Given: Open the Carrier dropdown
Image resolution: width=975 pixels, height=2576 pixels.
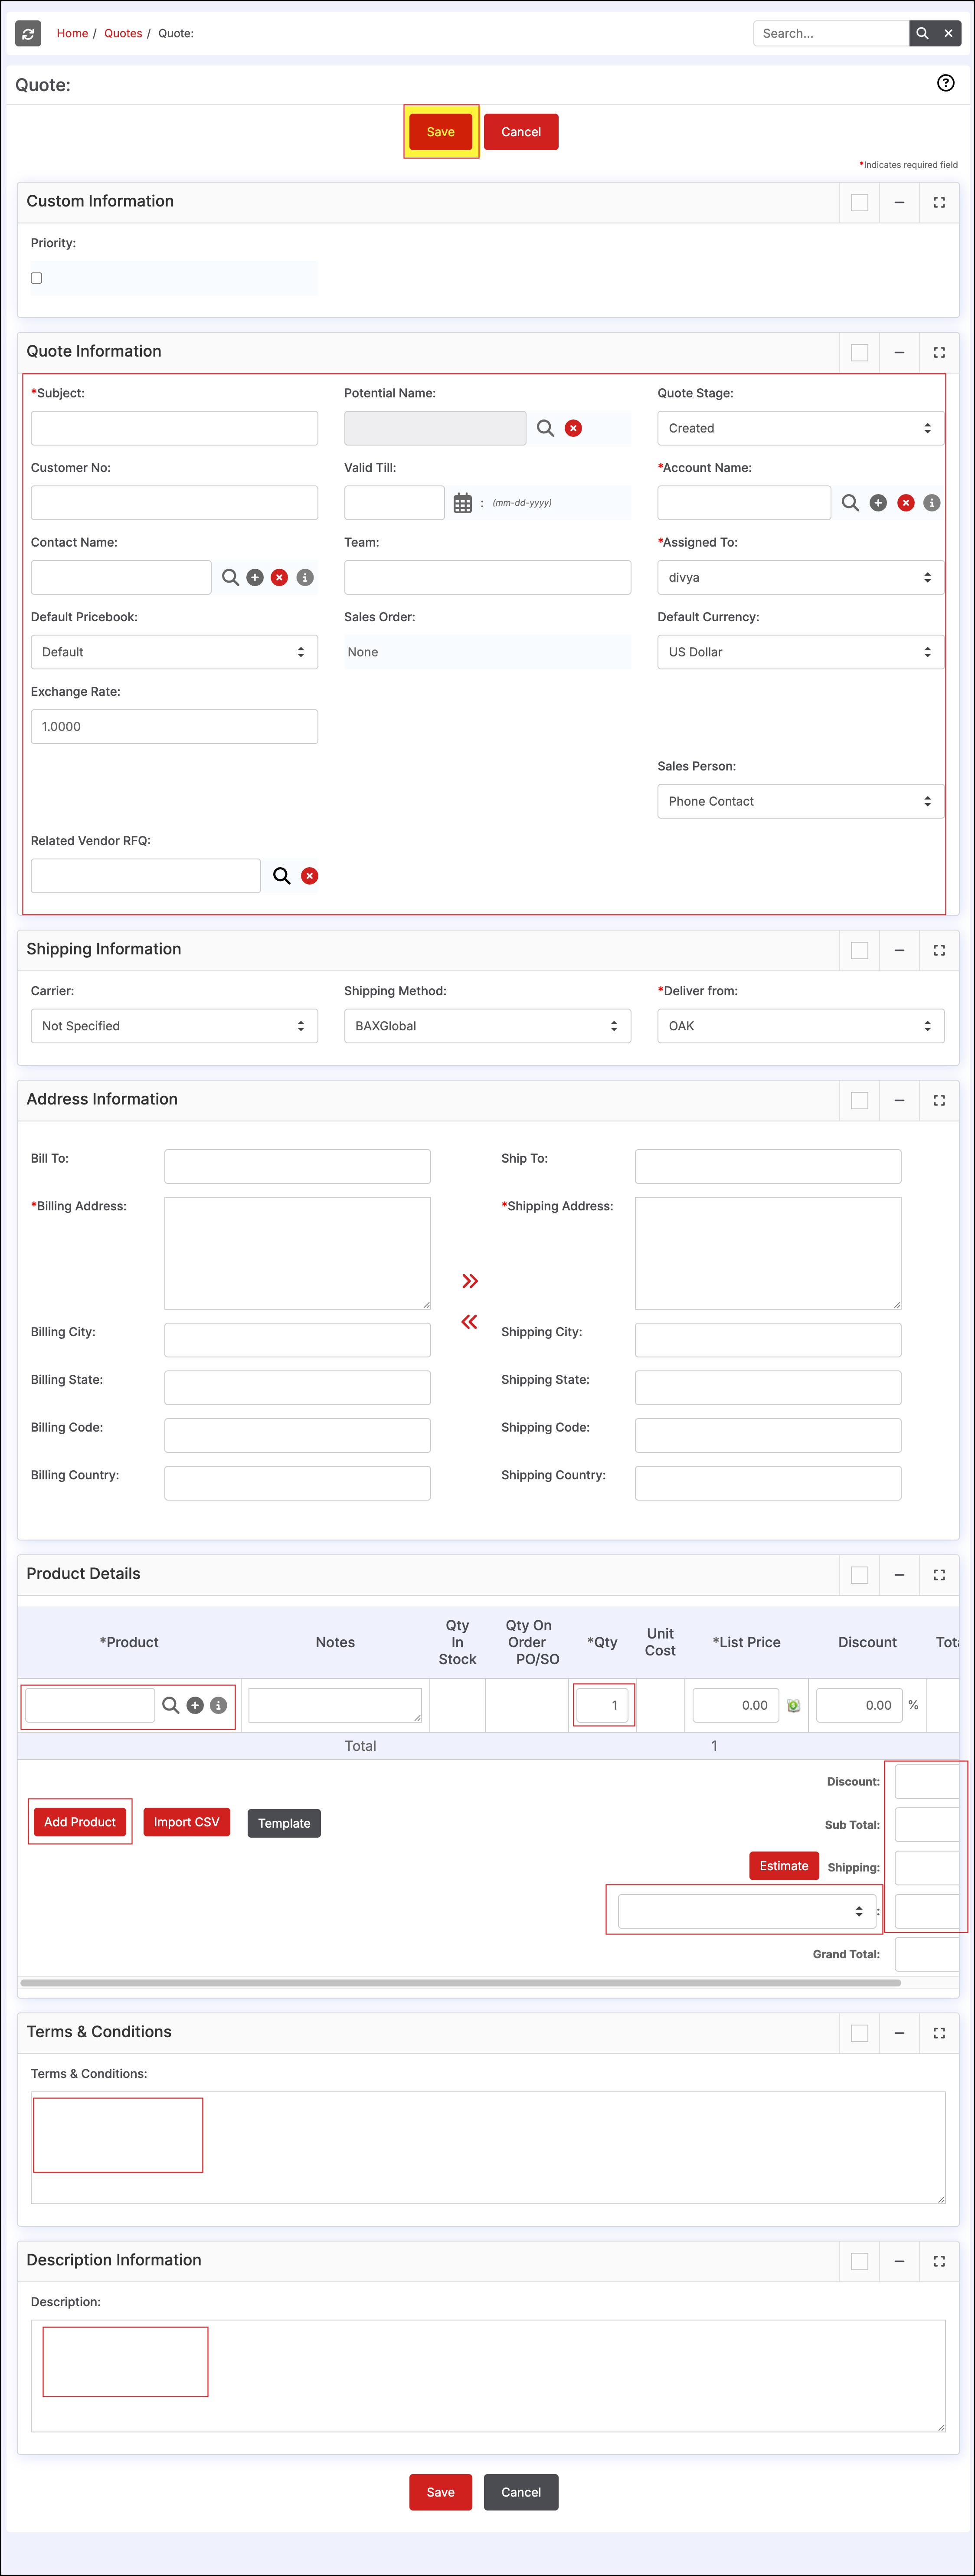Looking at the screenshot, I should click(174, 1026).
